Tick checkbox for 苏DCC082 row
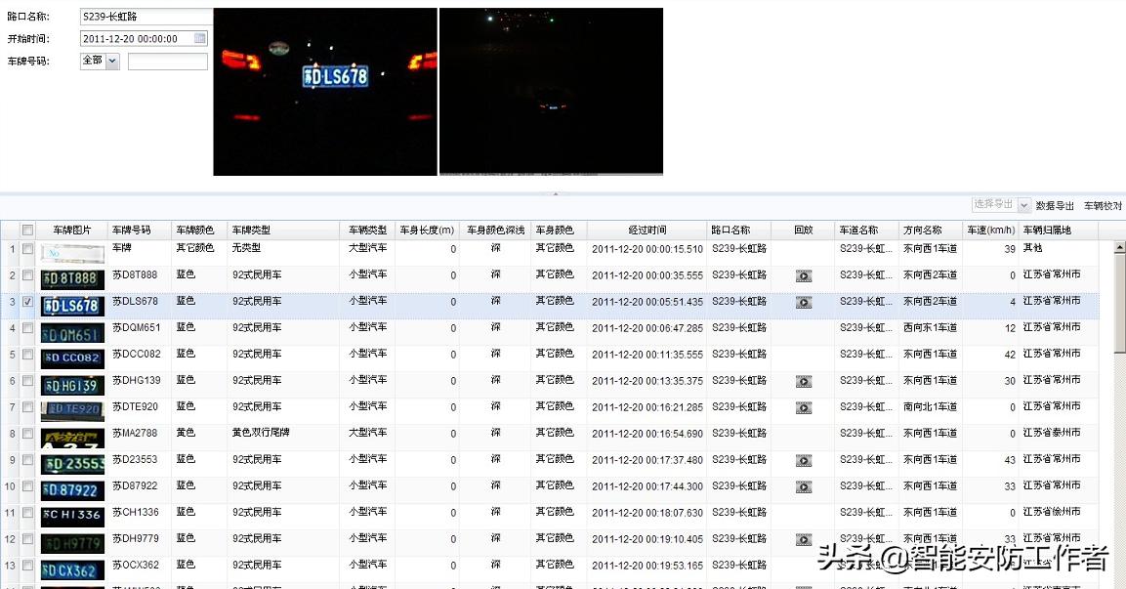The image size is (1126, 589). click(x=27, y=355)
